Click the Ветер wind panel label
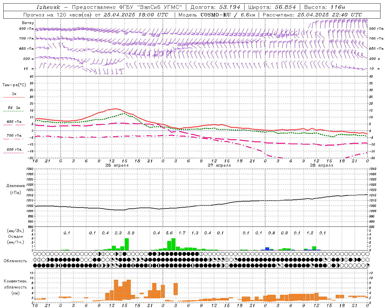This screenshot has height=308, width=385. (28, 23)
